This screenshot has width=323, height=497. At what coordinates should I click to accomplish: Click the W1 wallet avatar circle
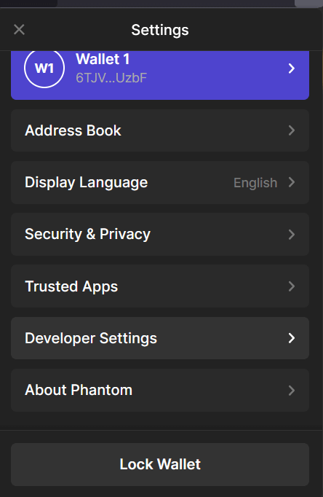click(x=44, y=68)
